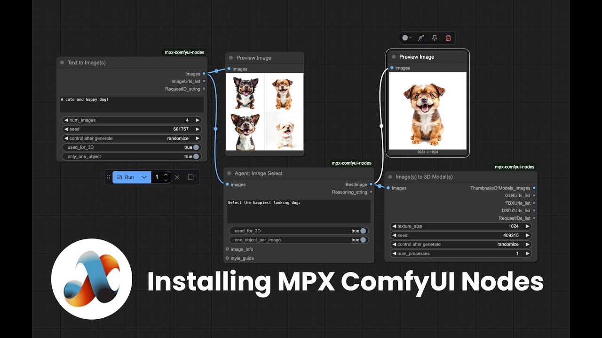
Task: Click the batch count field showing 1
Action: 157,177
